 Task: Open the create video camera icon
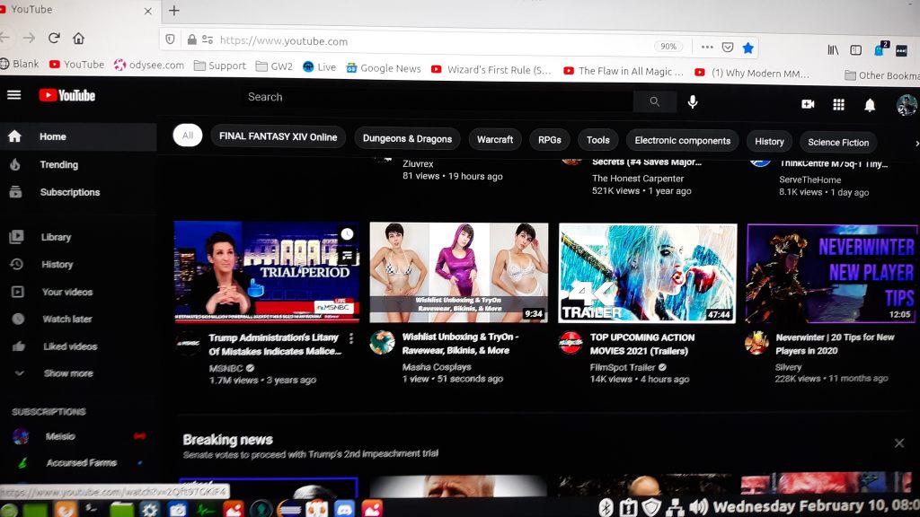click(808, 104)
